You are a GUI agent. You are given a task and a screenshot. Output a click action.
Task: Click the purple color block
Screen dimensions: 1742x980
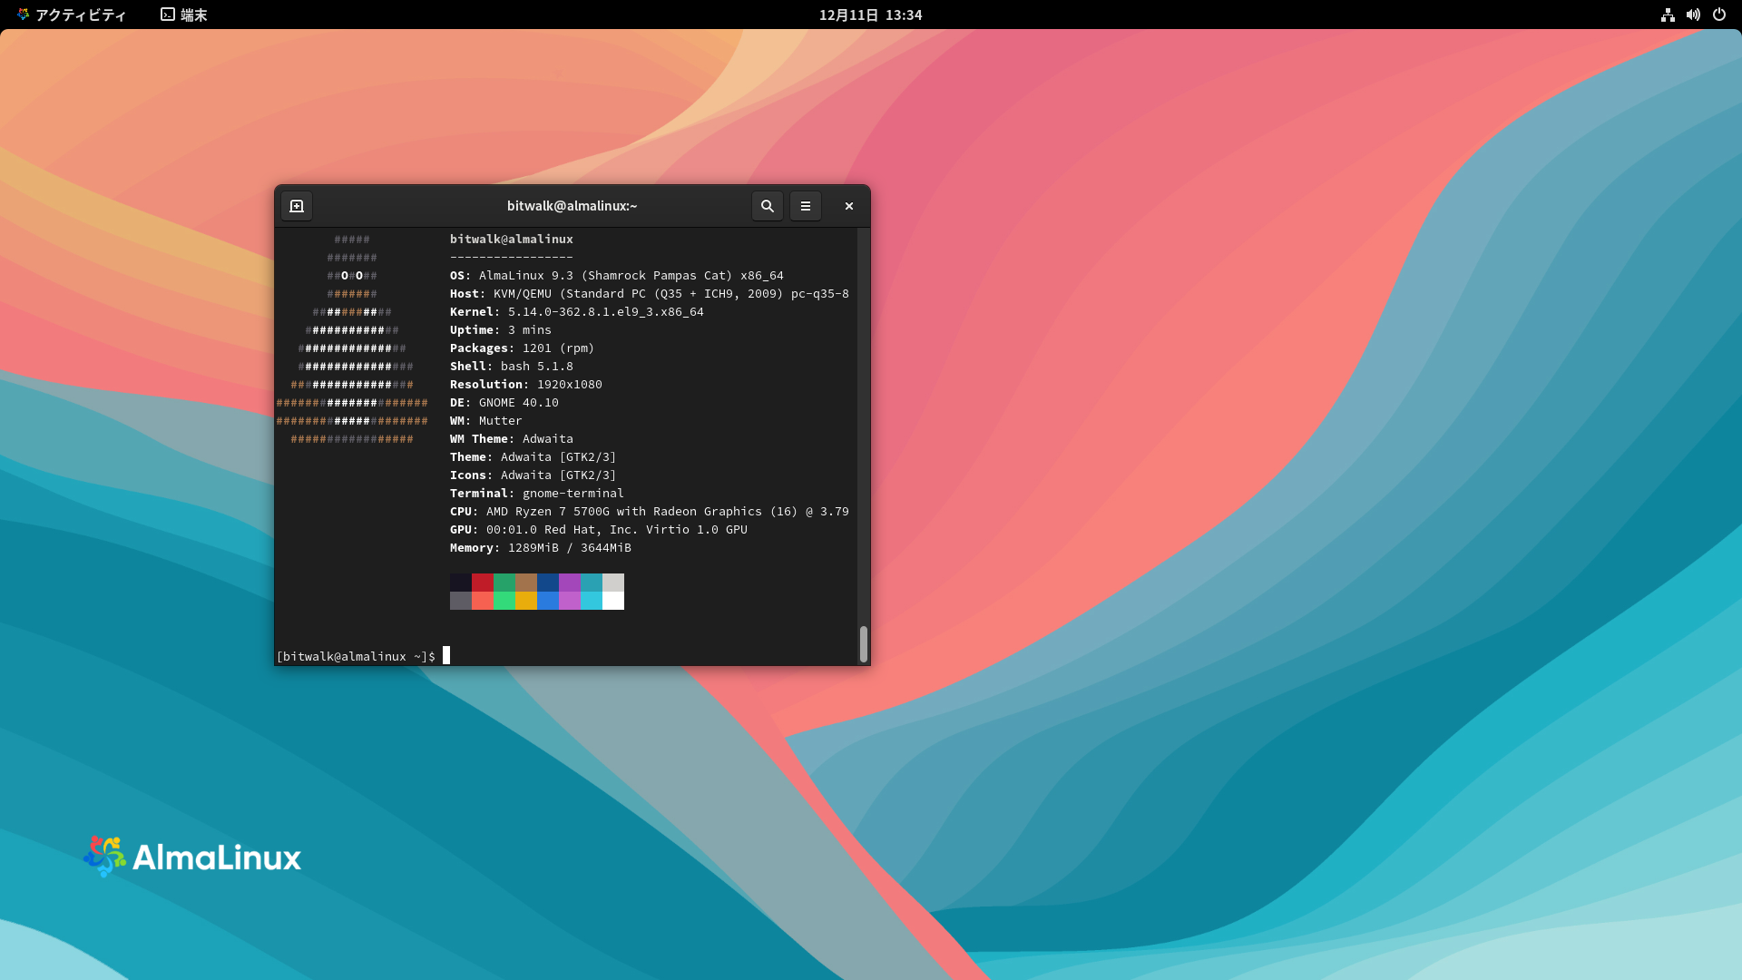click(569, 583)
